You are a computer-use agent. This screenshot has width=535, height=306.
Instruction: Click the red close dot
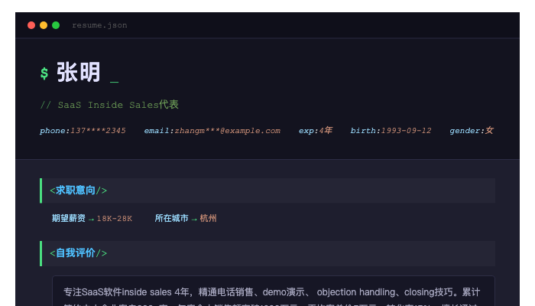click(31, 25)
